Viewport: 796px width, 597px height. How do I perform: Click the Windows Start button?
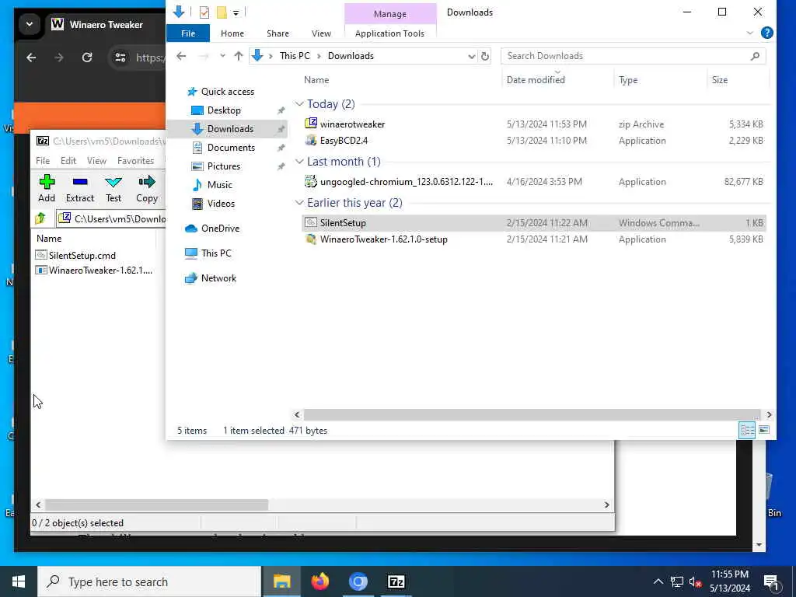[x=19, y=581]
